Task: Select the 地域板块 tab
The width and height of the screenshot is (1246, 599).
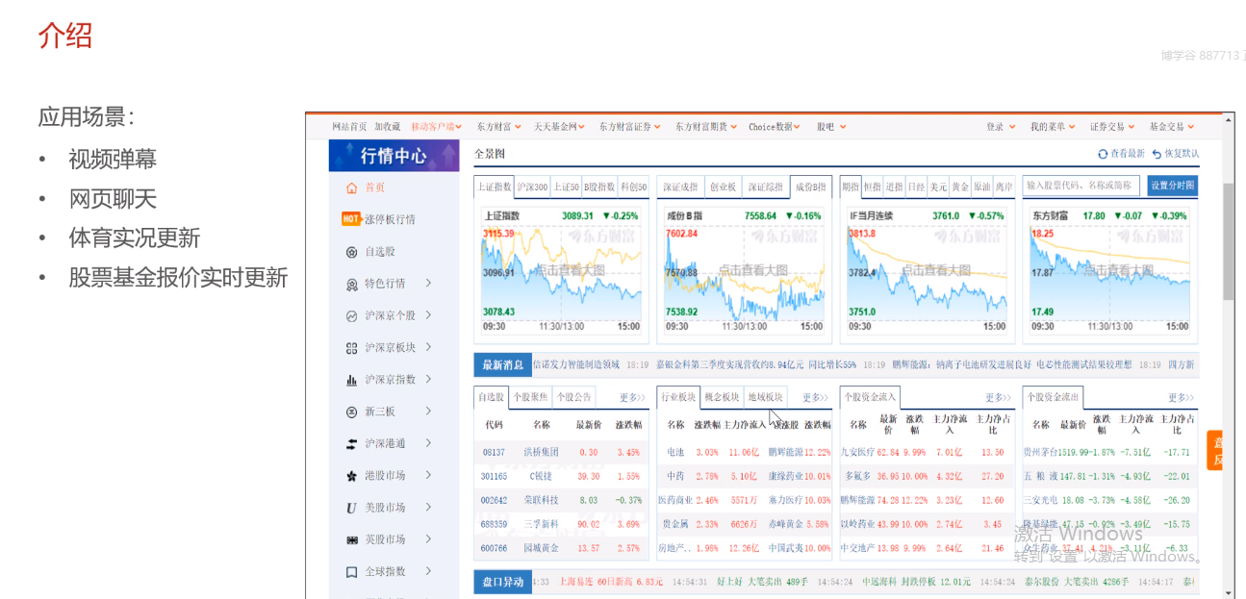Action: 765,397
